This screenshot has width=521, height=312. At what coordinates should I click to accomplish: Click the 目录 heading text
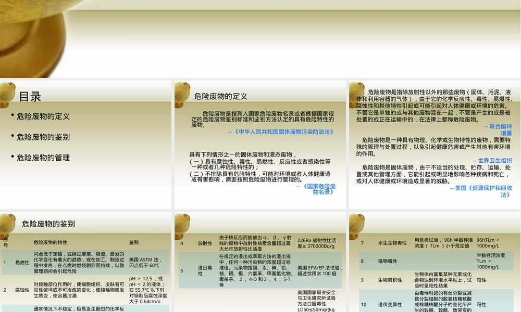pos(30,97)
